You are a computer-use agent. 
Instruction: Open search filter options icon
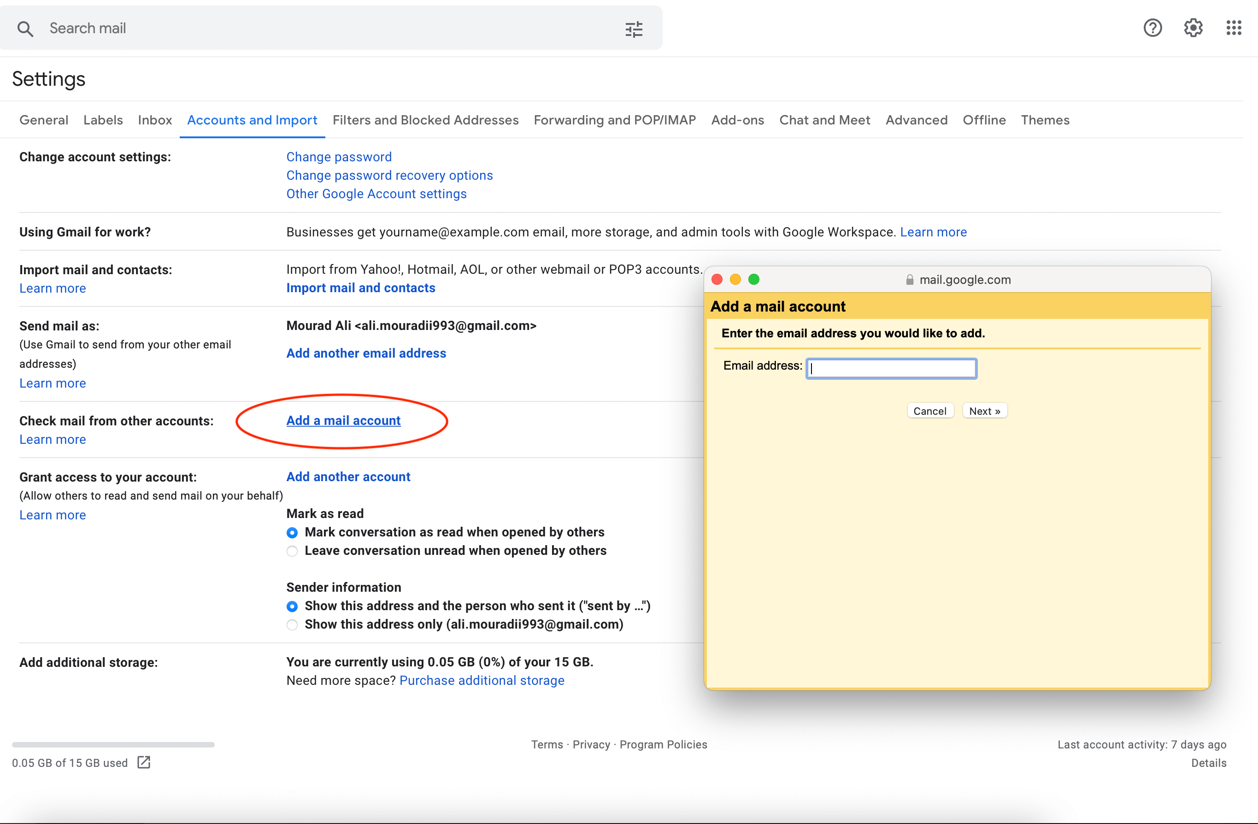tap(634, 29)
